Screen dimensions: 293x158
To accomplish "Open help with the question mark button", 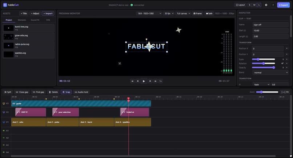I will pyautogui.click(x=273, y=5).
